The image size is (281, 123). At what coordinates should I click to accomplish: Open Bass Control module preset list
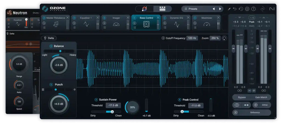pyautogui.click(x=134, y=28)
